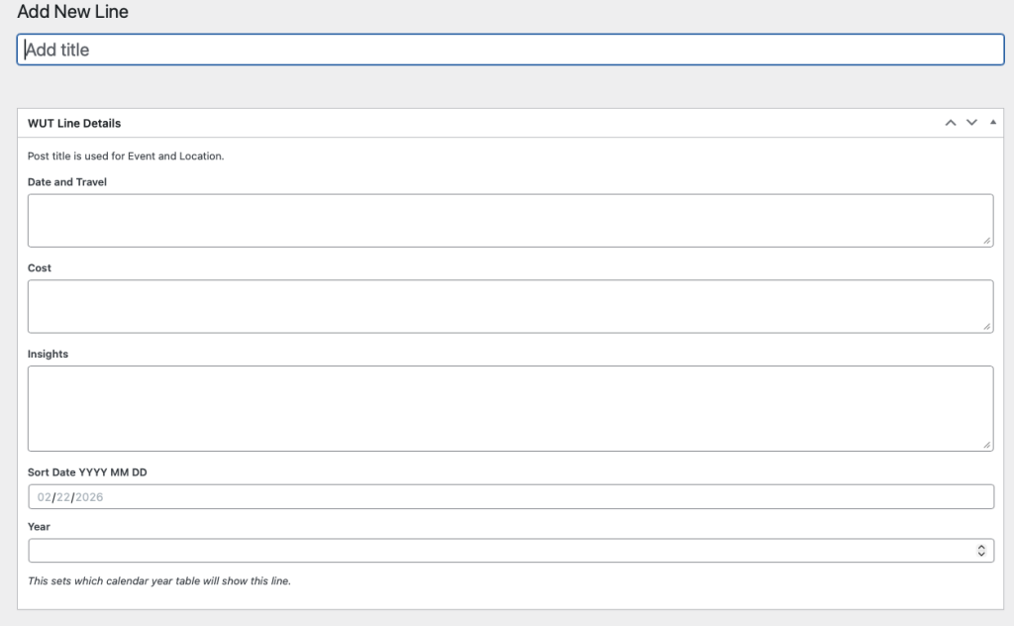
Task: Click the Date and Travel label
Action: (67, 182)
